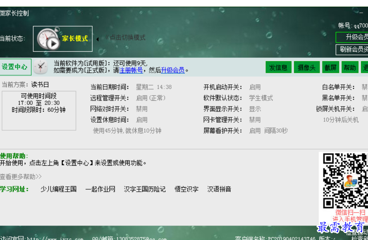Open the 一起作业网 study site
Viewport: 368px width, 240px height.
100,189
